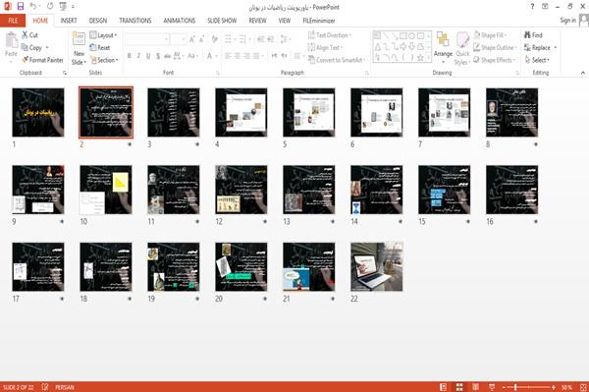Click the 50% zoom level
589x392 pixels.
tap(566, 387)
